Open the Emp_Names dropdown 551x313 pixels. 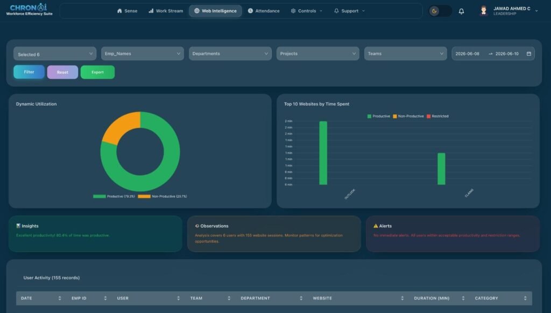click(142, 53)
